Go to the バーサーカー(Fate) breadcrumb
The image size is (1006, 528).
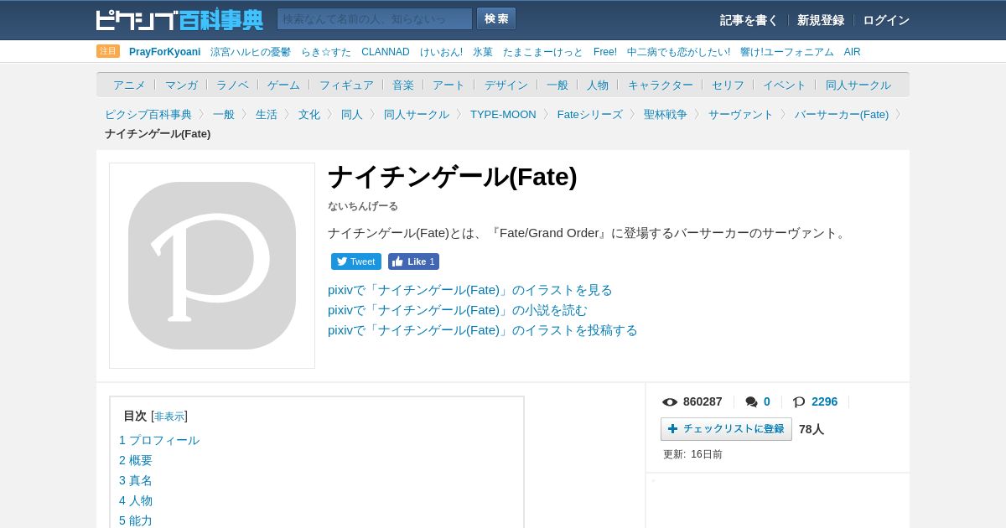tap(842, 114)
